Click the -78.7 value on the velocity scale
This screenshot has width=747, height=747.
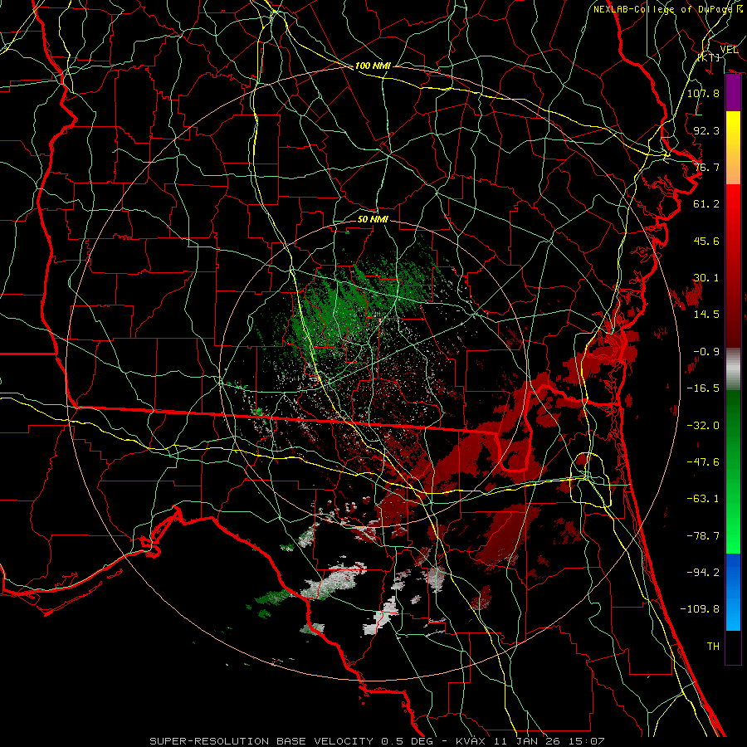pyautogui.click(x=703, y=536)
